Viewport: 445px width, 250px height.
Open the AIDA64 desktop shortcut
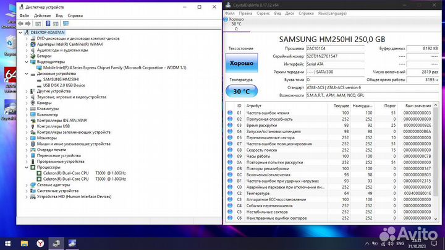[11, 80]
